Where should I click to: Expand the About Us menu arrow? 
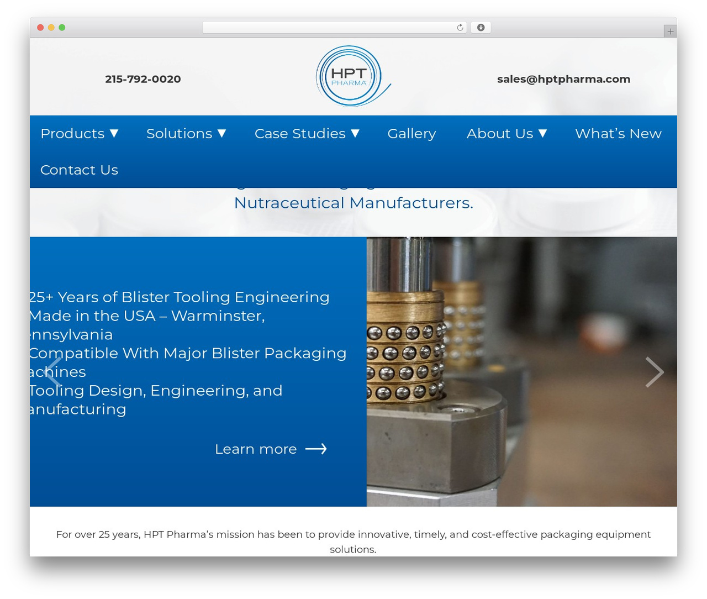pos(543,133)
